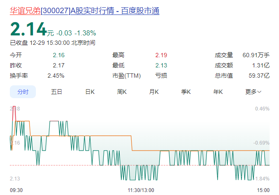Click the current price 2.14
The image size is (279, 195).
tap(29, 29)
